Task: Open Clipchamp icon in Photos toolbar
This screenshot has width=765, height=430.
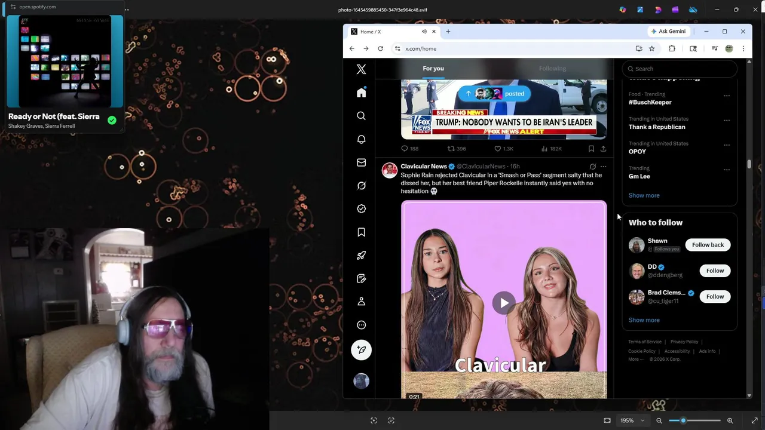Action: (x=675, y=10)
